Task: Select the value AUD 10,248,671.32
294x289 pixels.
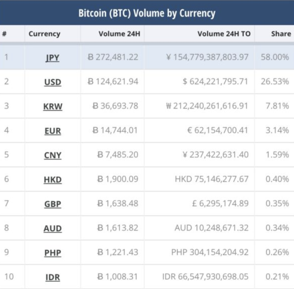Action: click(x=212, y=228)
